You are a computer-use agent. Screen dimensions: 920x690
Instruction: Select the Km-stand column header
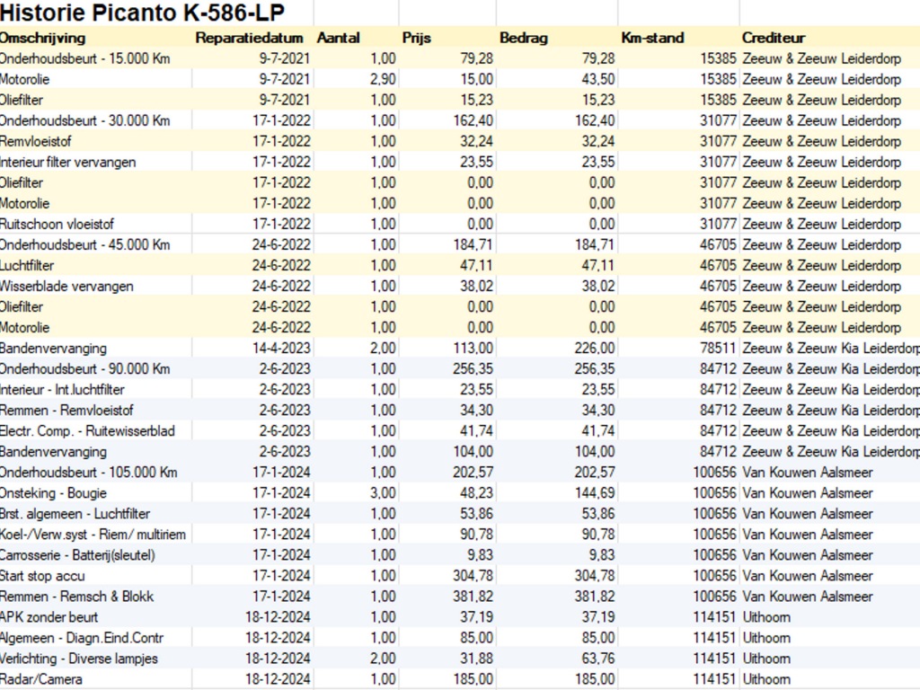tap(652, 38)
